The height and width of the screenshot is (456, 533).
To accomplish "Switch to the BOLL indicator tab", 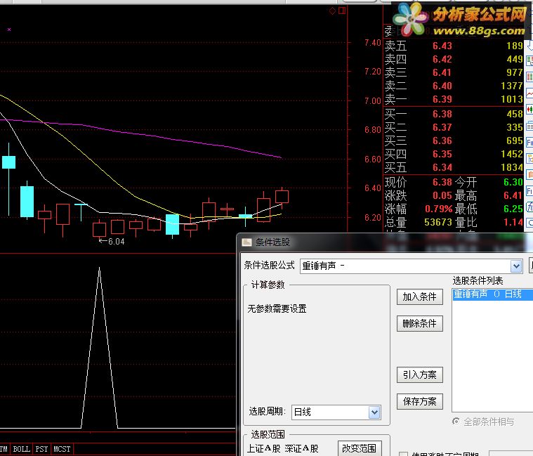I will [21, 449].
